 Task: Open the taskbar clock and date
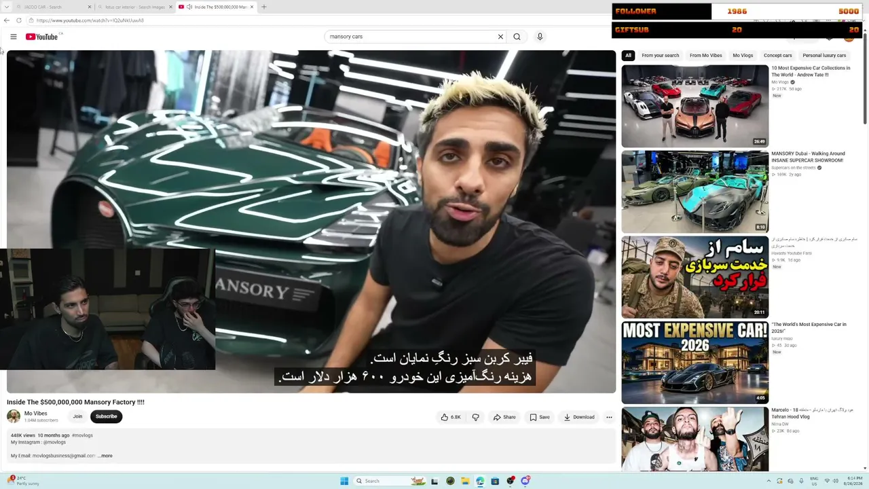pos(854,481)
